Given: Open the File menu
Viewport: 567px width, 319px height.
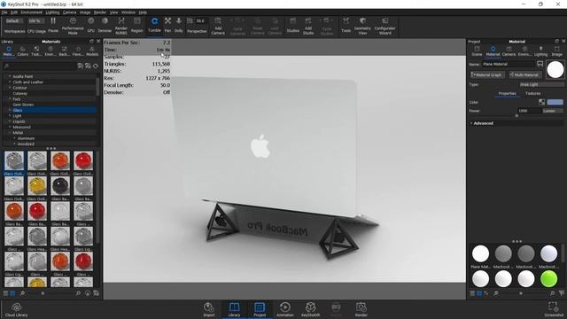Looking at the screenshot, I should (x=4, y=12).
